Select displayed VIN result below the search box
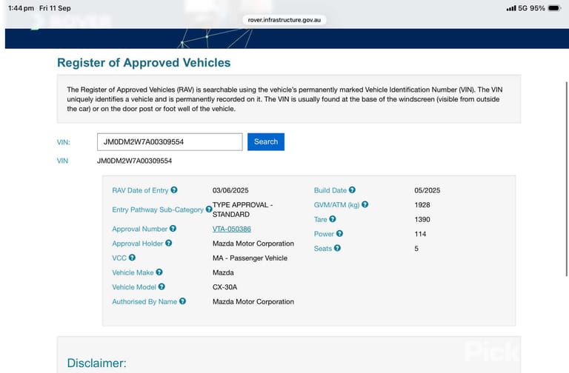The image size is (569, 373). (134, 161)
